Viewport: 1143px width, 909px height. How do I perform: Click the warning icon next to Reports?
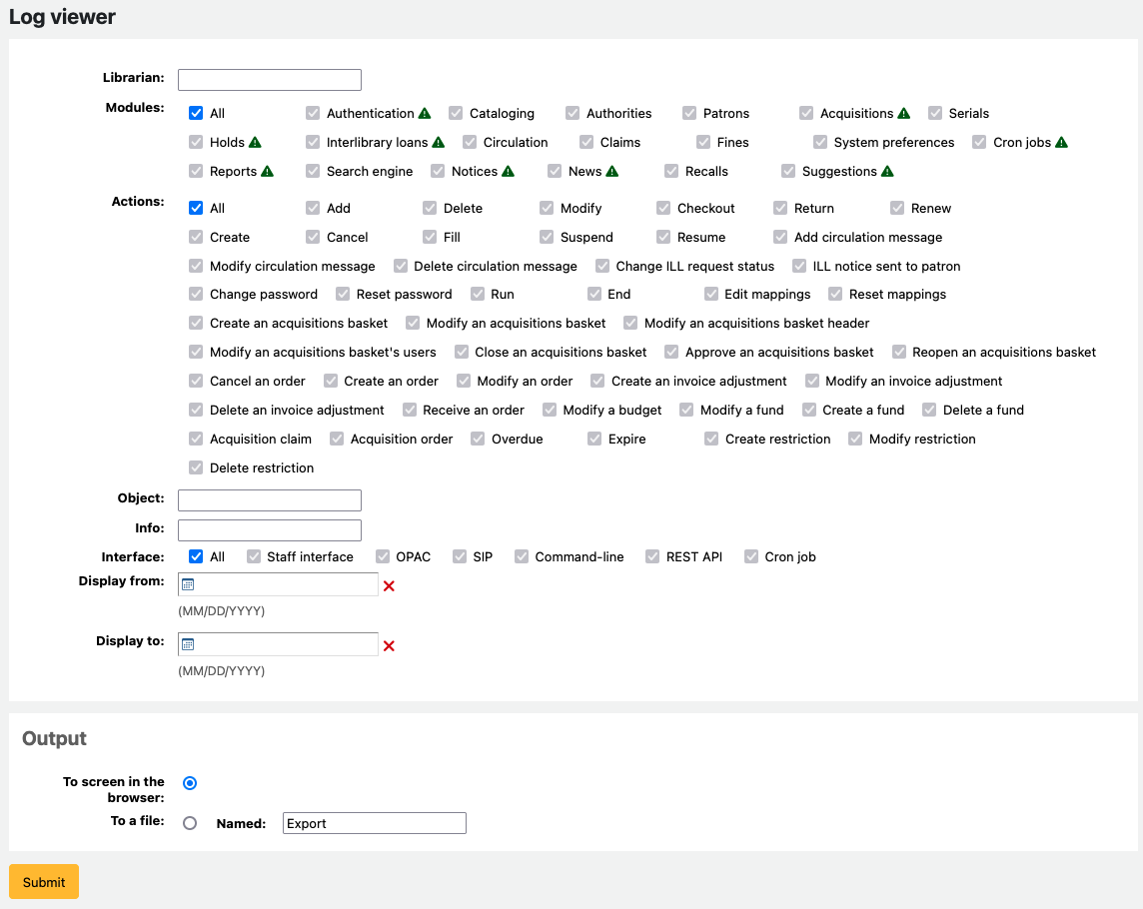tap(265, 171)
